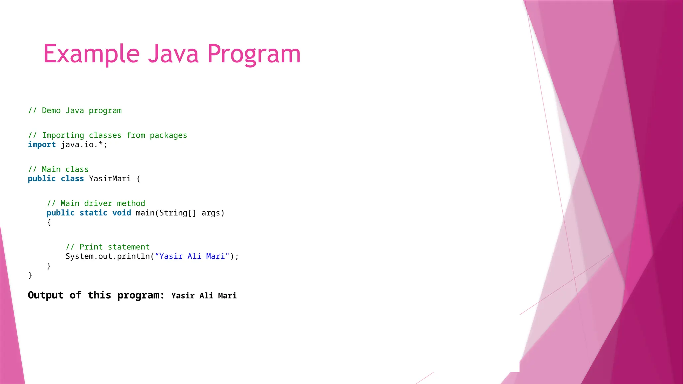Click the indented method closing brace
683x384 pixels.
click(49, 266)
